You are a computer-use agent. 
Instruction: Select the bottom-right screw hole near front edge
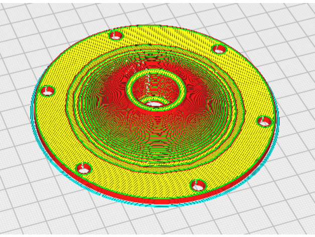(199, 186)
